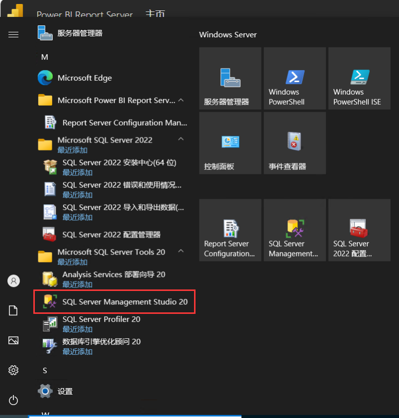
Task: Open SQL Server 2022 安装中心 icon
Action: click(x=50, y=167)
